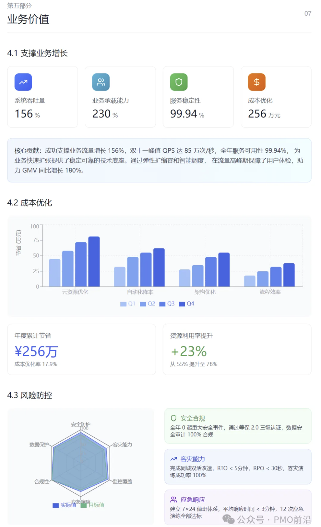Image resolution: width=321 pixels, height=527 pixels.
Task: Click the business capacity users icon
Action: [101, 82]
